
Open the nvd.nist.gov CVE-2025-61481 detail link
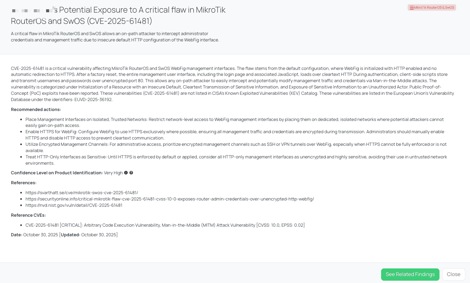point(74,205)
